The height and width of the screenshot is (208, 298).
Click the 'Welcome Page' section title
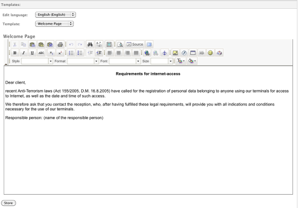[x=19, y=36]
